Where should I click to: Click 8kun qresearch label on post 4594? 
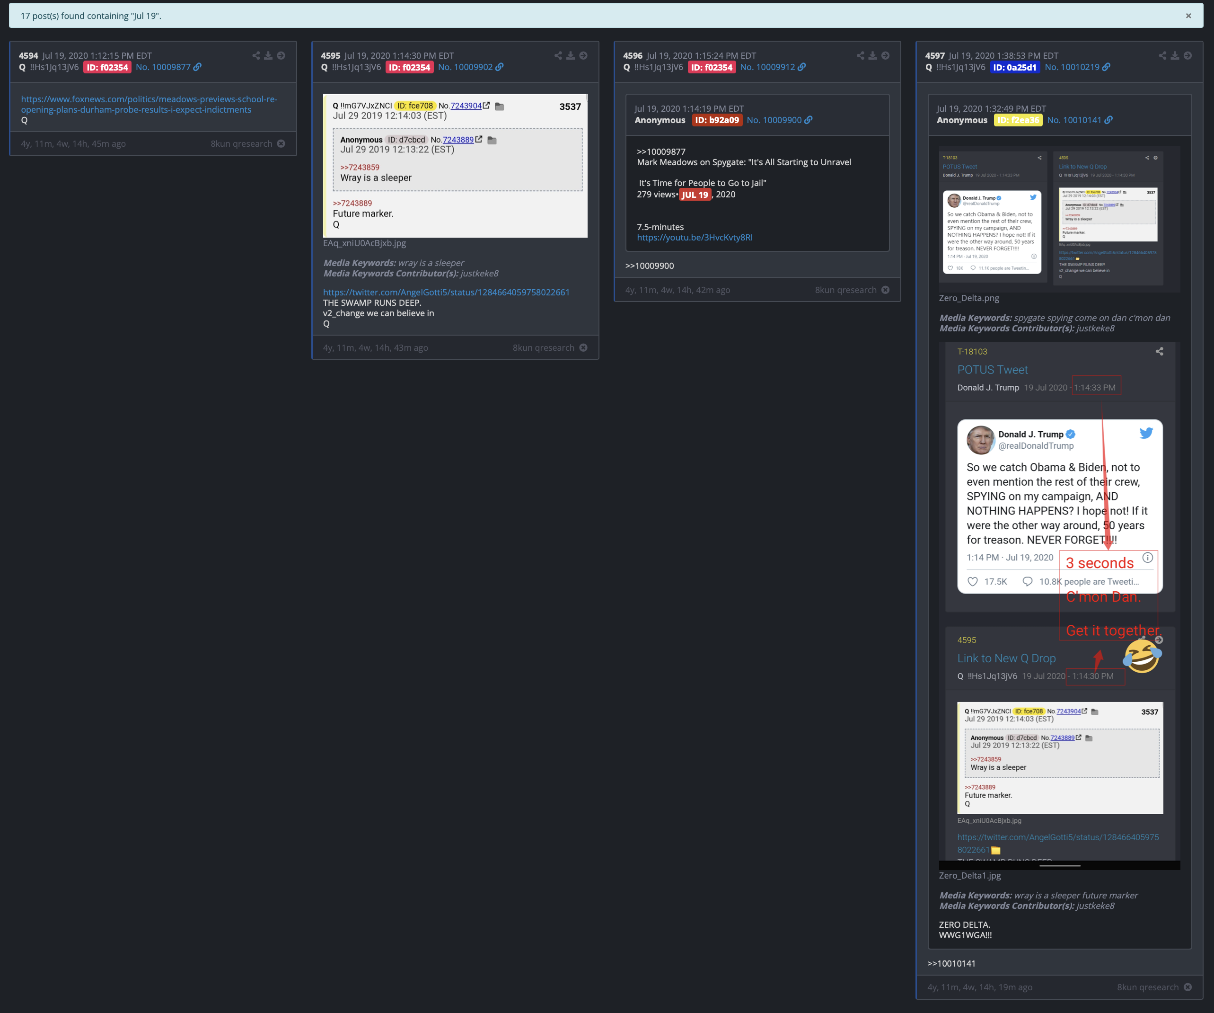tap(241, 143)
